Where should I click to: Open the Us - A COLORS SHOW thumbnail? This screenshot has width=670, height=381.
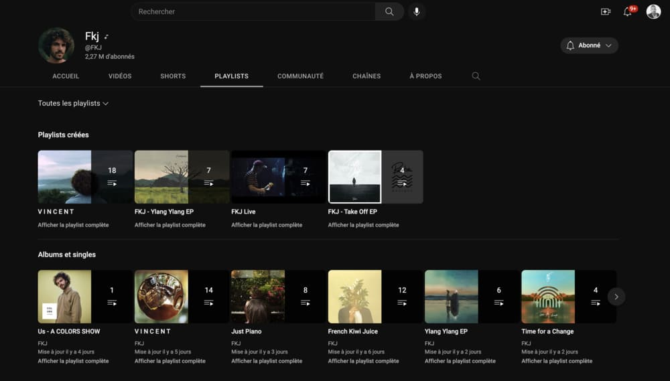click(x=85, y=297)
